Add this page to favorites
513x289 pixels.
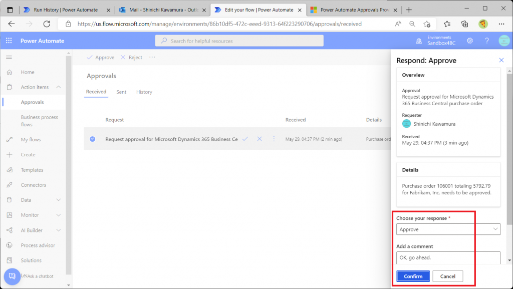427,24
